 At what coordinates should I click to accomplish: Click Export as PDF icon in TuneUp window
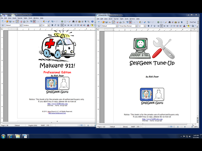[x=117, y=22]
